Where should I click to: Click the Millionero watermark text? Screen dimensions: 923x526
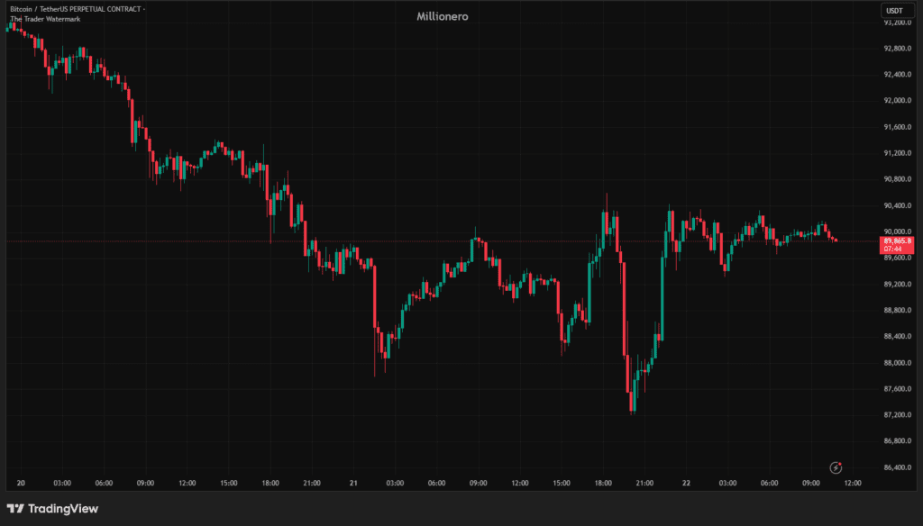443,16
